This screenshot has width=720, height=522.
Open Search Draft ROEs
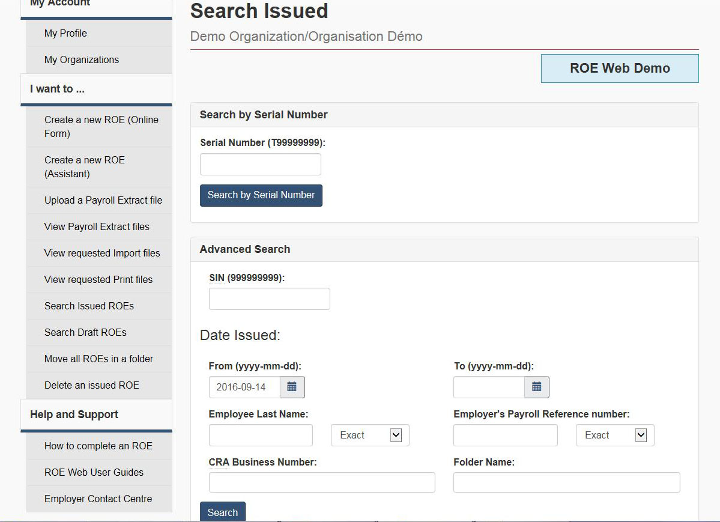click(85, 332)
